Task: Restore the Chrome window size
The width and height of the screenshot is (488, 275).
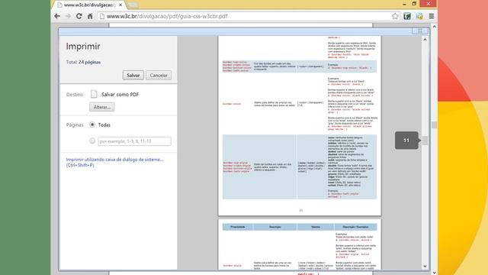Action: 414,4
